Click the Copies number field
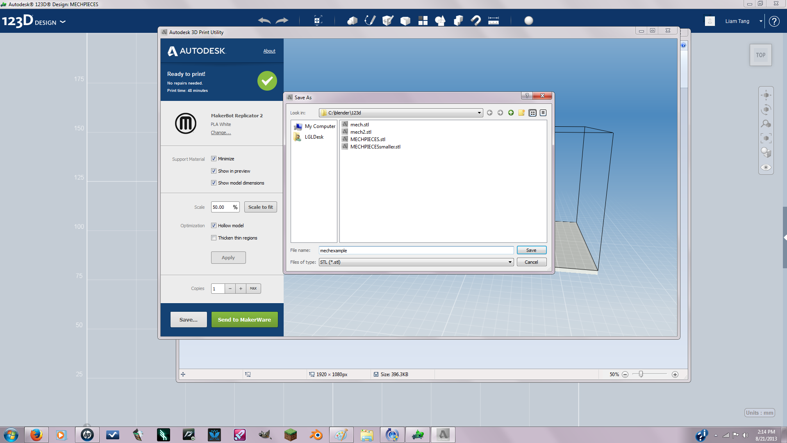The image size is (787, 443). (x=218, y=288)
